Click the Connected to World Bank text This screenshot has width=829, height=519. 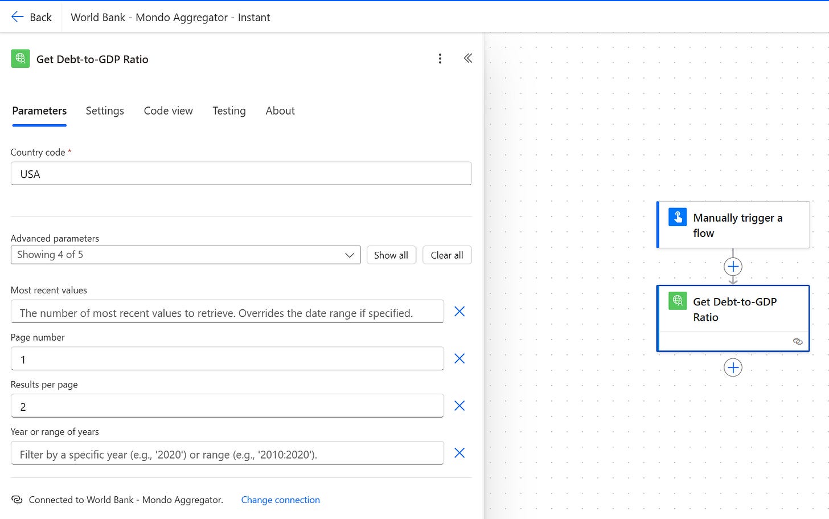pos(126,500)
